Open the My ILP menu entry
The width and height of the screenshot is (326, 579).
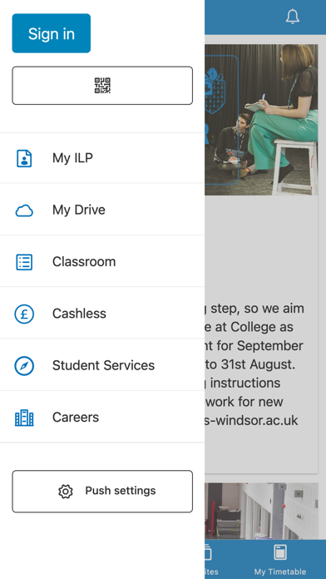pyautogui.click(x=102, y=158)
